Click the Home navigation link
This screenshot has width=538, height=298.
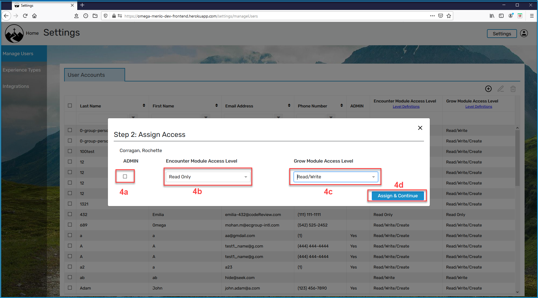[x=32, y=33]
